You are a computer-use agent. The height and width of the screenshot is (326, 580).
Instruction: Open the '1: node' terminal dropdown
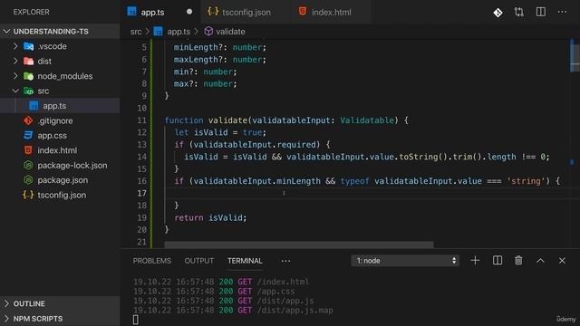405,261
